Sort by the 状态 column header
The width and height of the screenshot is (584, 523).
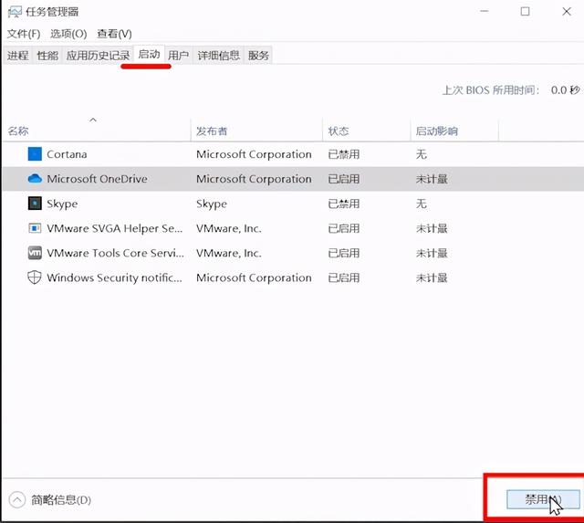366,131
